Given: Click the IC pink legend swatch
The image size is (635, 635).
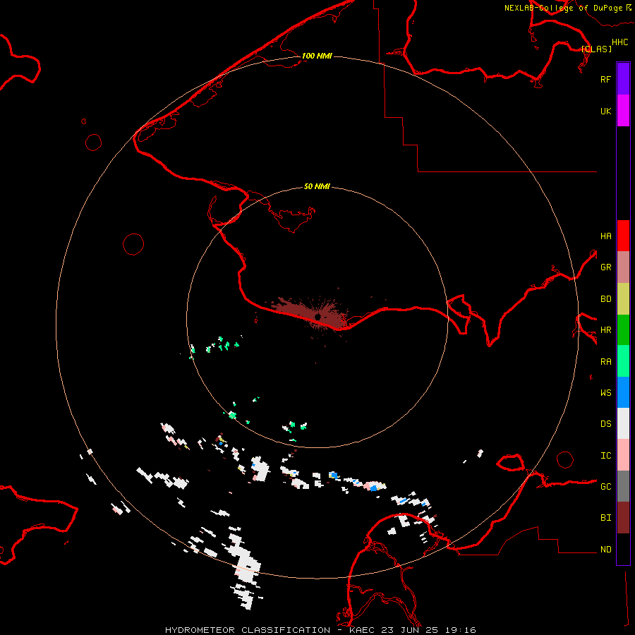Looking at the screenshot, I should click(623, 455).
